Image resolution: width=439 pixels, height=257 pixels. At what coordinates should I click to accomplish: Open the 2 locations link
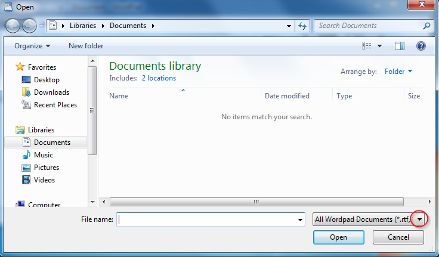pos(159,78)
